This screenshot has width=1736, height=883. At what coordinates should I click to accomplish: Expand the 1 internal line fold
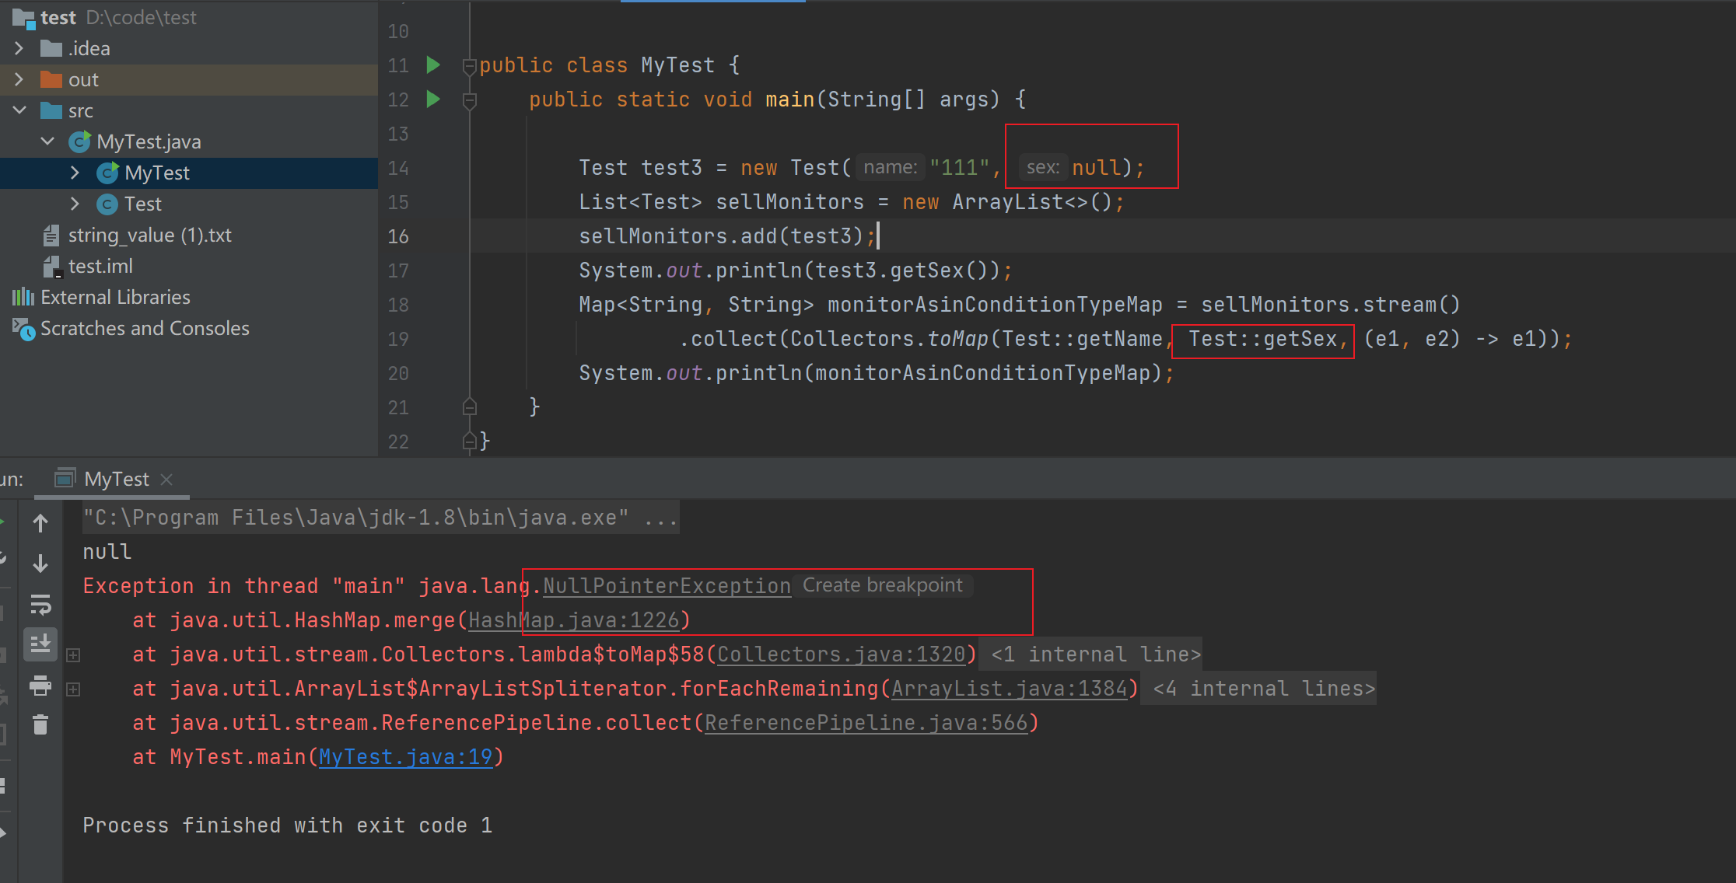(x=1095, y=654)
